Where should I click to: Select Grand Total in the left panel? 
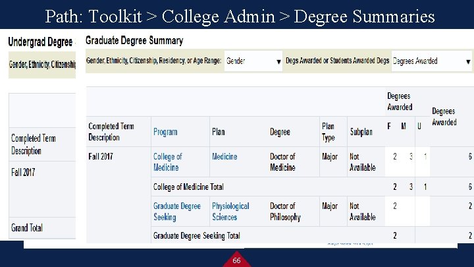click(27, 228)
